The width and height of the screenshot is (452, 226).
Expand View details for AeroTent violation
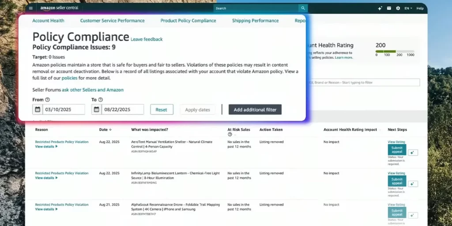coord(46,146)
